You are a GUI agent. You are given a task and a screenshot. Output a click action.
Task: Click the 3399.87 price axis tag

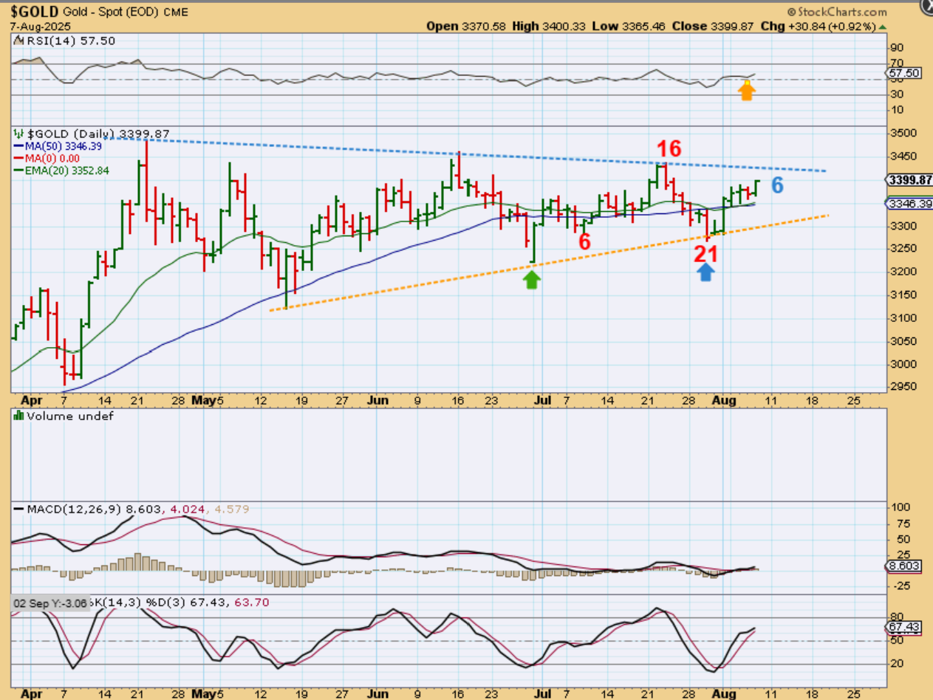[x=908, y=180]
